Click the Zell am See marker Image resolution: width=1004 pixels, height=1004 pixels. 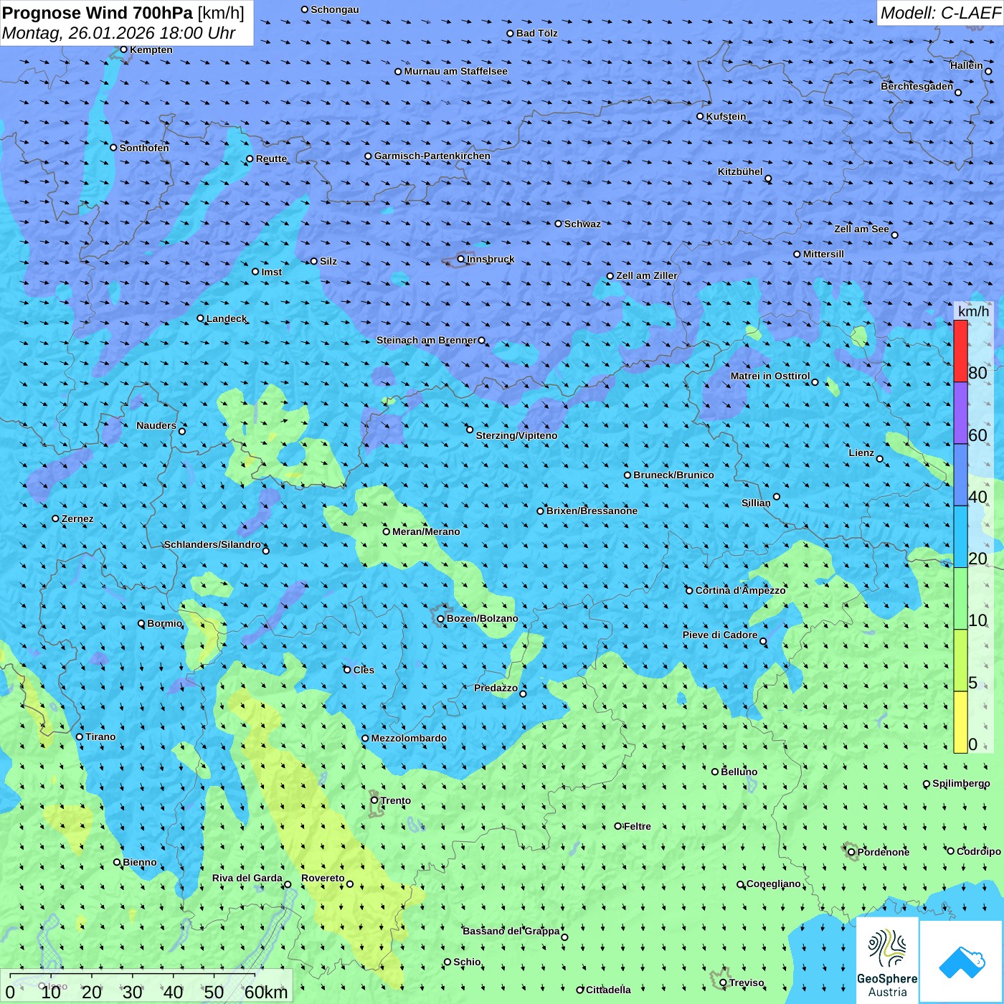894,235
